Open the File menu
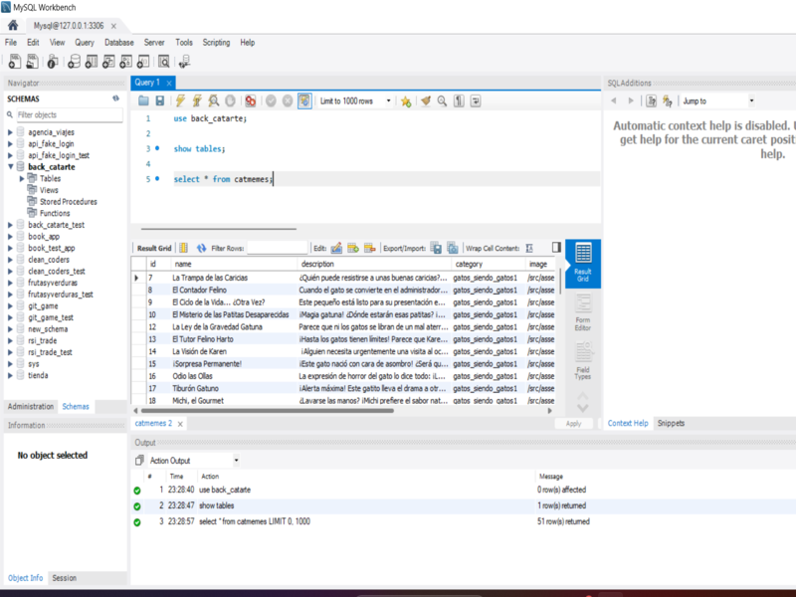Screen dimensions: 796x597 pos(11,43)
